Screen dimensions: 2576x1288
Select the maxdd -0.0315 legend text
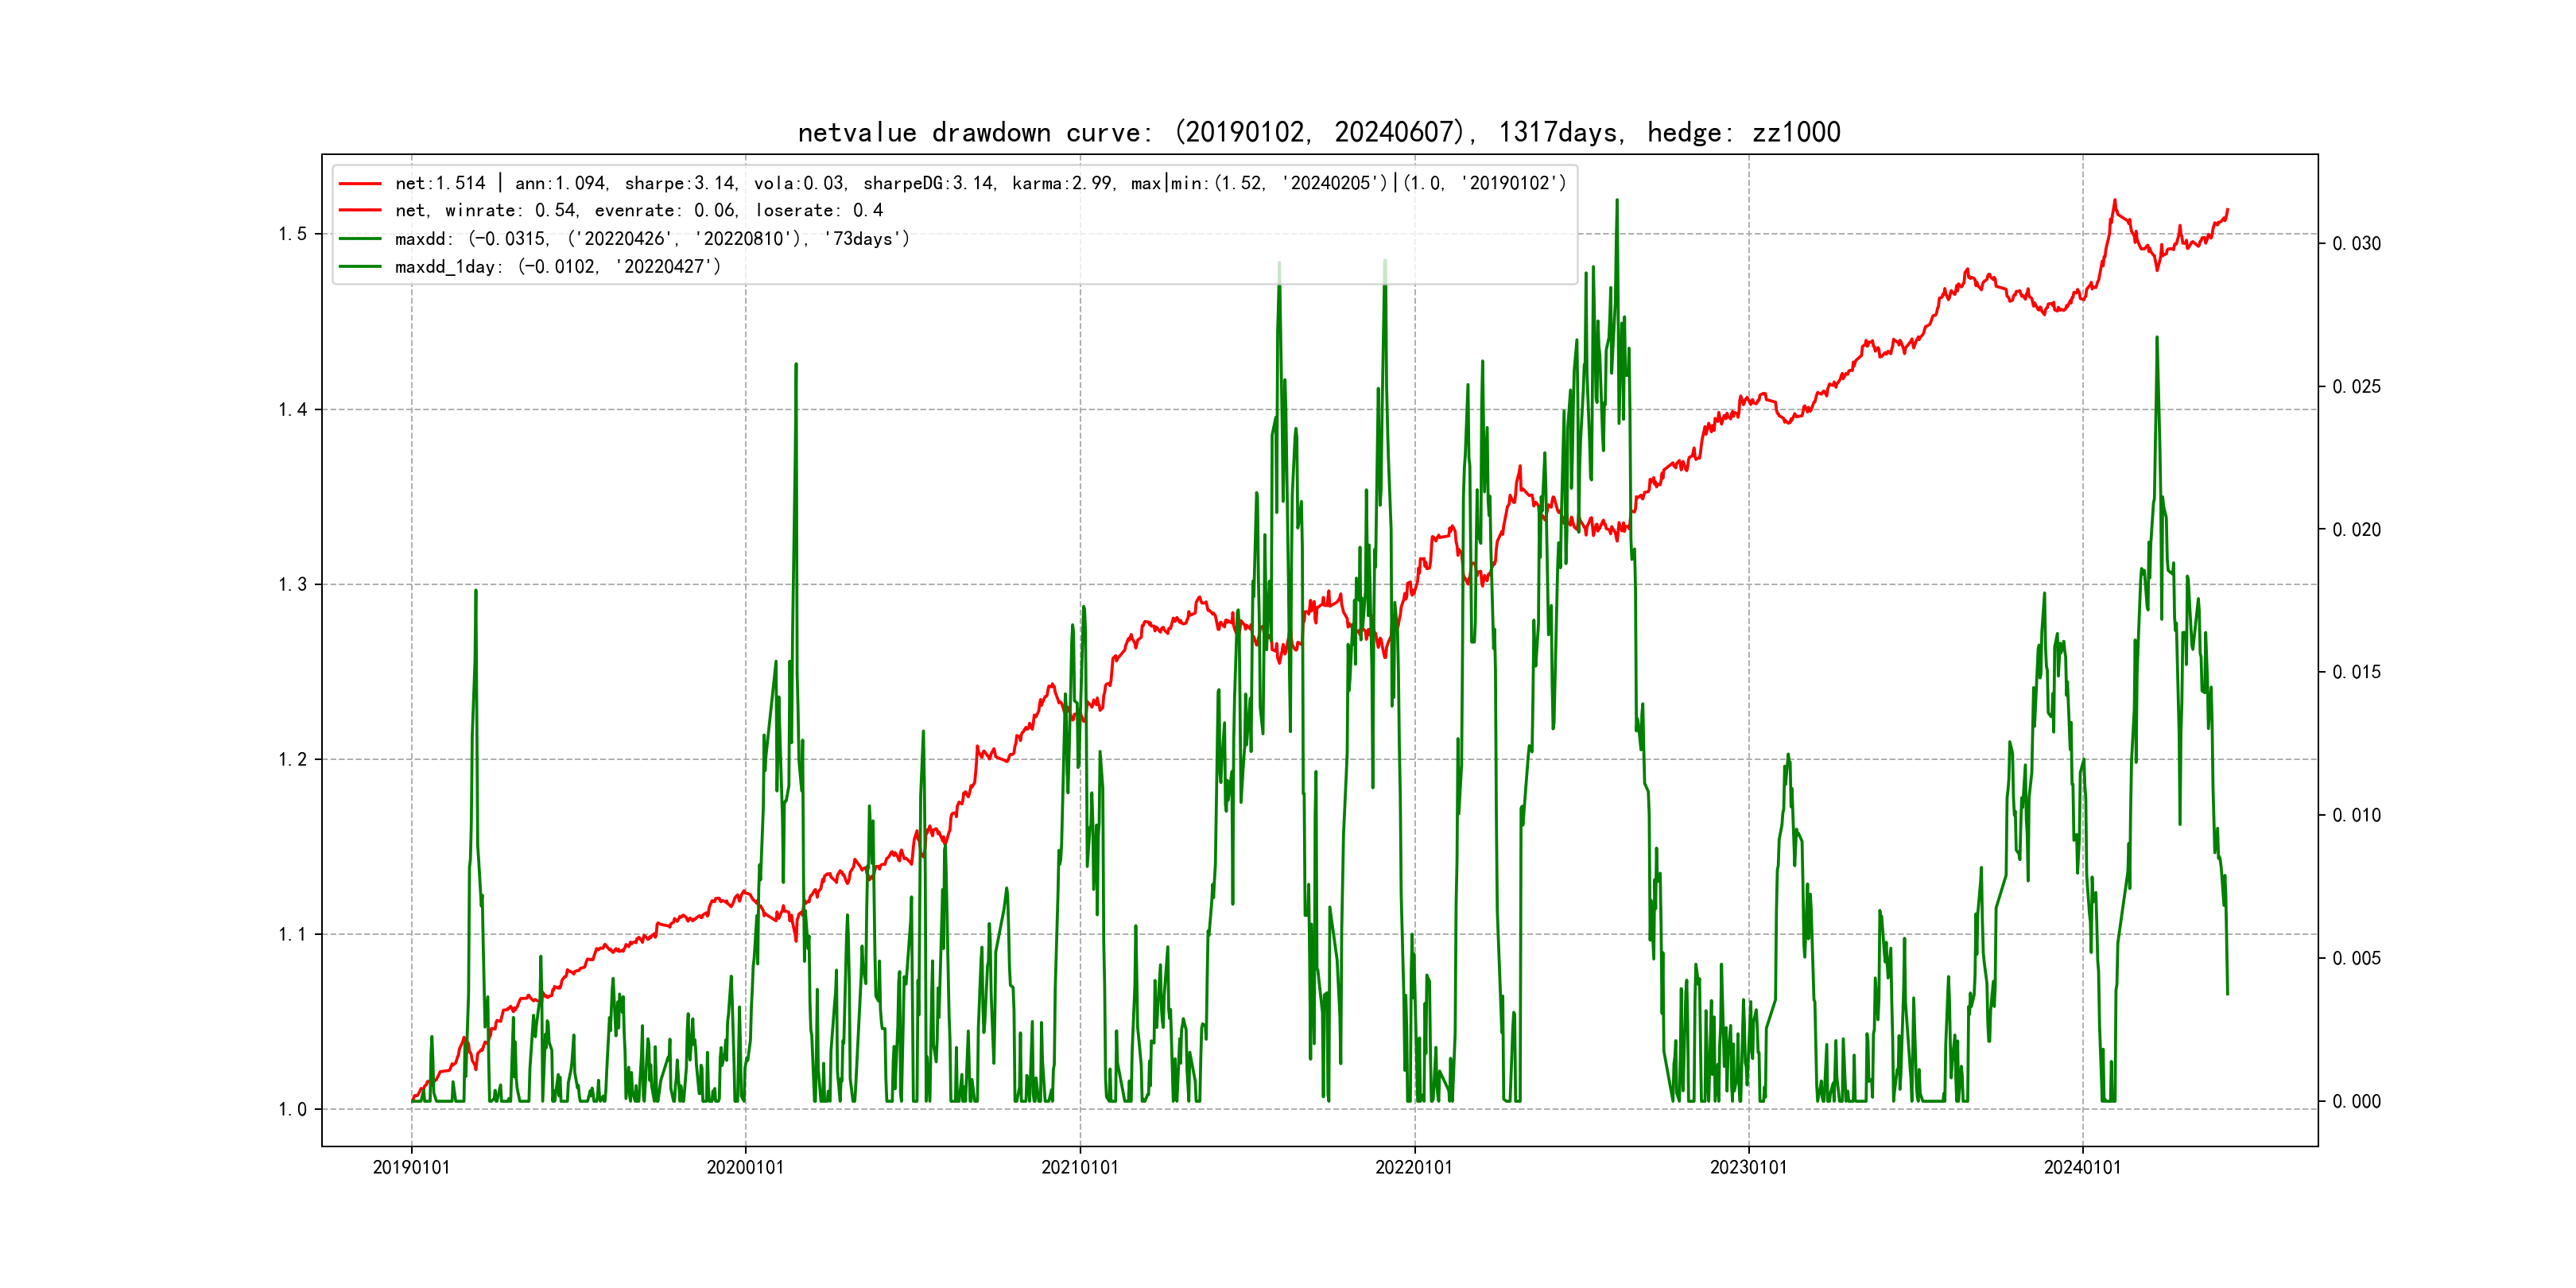point(652,239)
